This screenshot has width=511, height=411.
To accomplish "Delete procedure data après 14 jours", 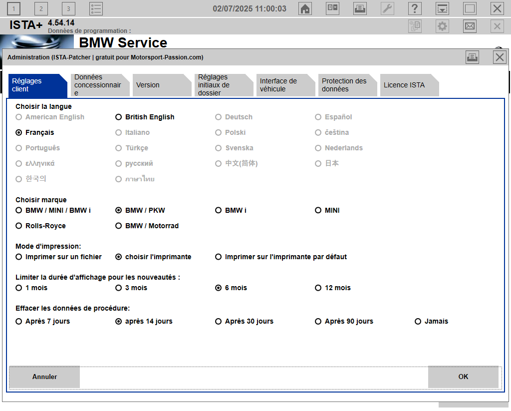I will tap(144, 321).
